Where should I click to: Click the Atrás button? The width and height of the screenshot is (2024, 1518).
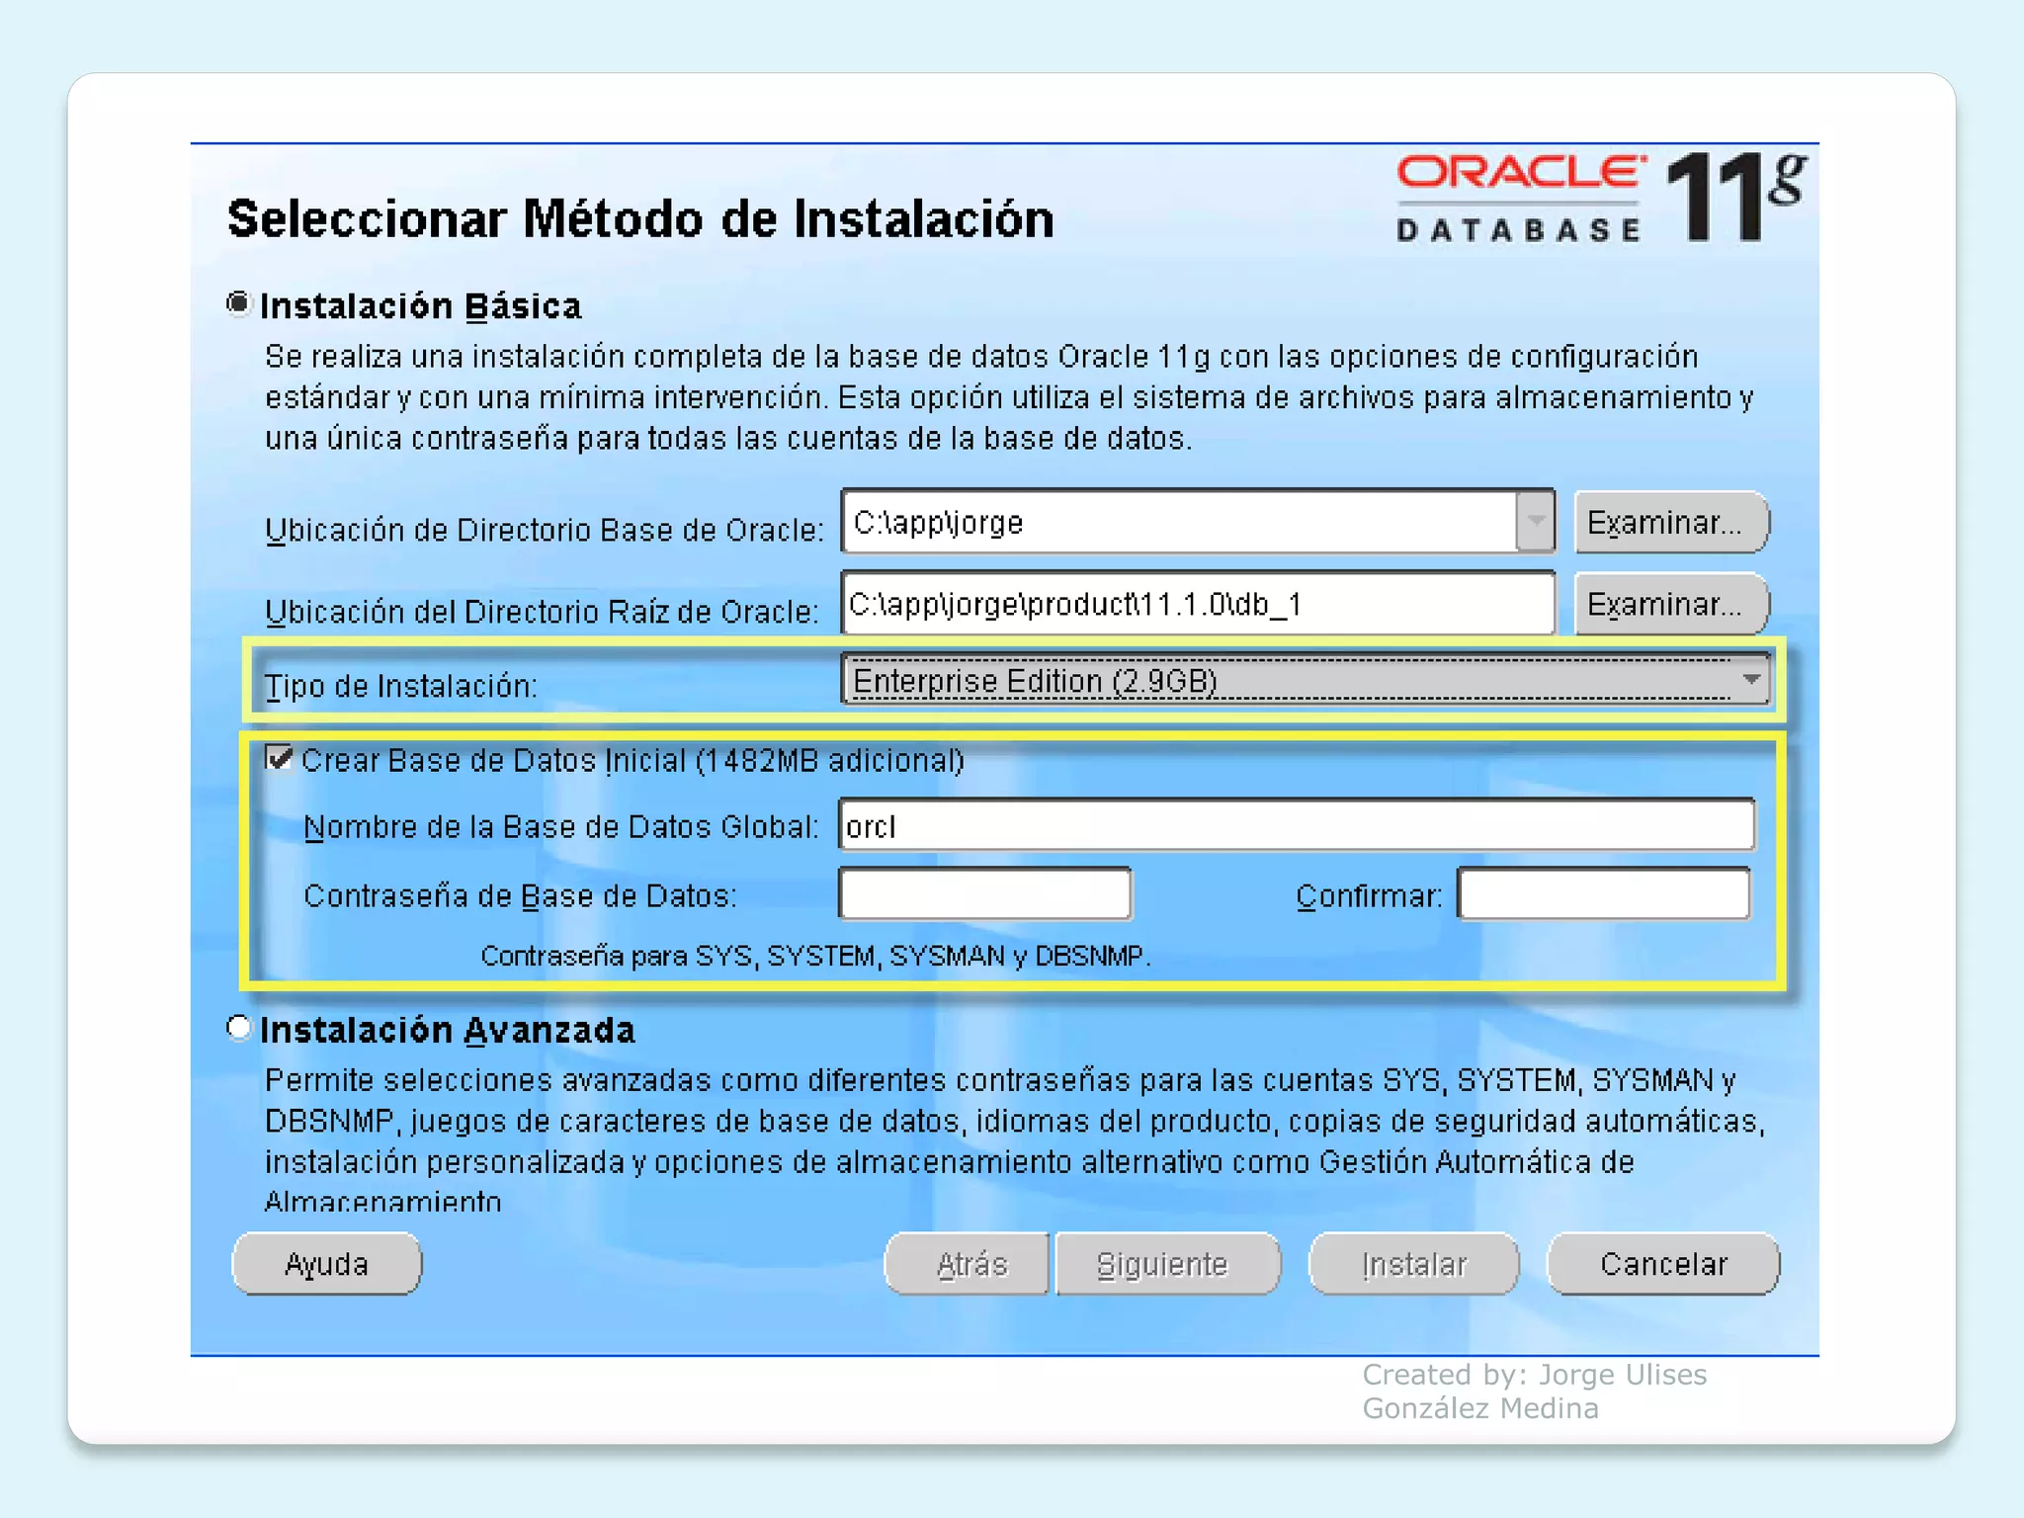[969, 1264]
